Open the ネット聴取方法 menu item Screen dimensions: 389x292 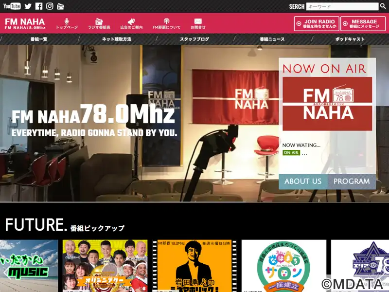point(117,39)
